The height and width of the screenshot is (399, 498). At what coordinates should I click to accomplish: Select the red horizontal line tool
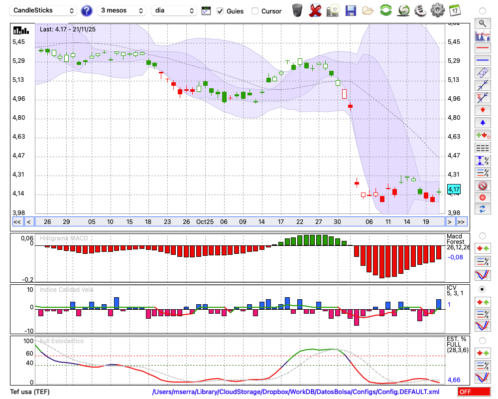coord(482,49)
